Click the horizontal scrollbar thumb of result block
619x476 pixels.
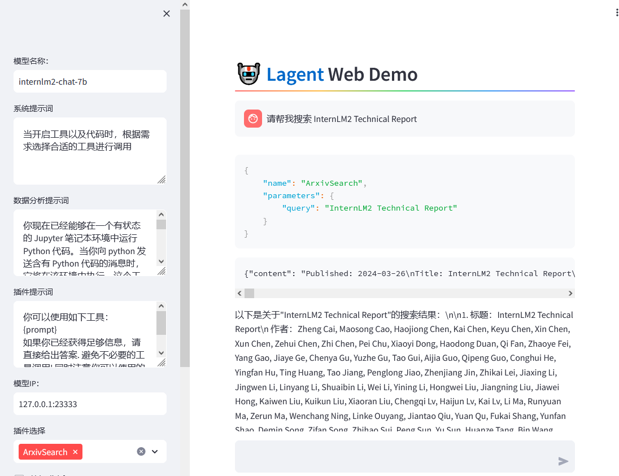coord(250,293)
